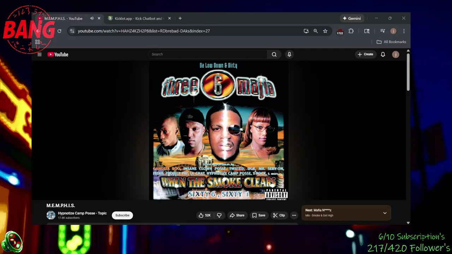
Task: Reload the page in Chrome
Action: pyautogui.click(x=59, y=31)
